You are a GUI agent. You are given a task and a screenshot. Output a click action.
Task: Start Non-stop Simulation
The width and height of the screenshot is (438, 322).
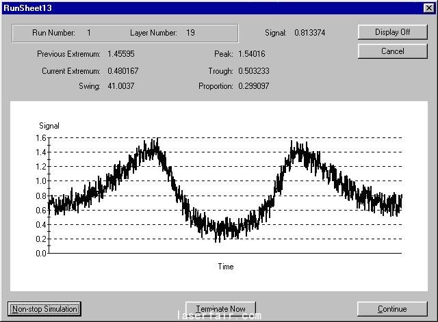point(44,309)
